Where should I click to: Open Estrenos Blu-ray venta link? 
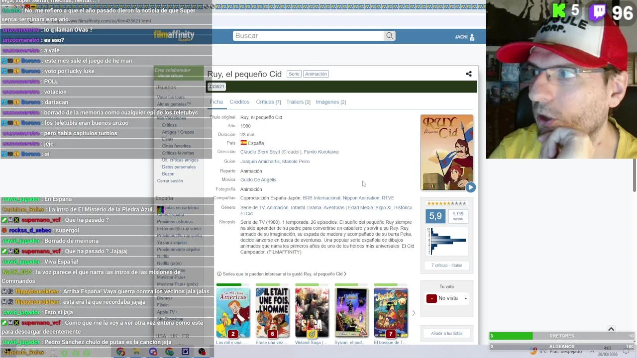[x=179, y=229]
